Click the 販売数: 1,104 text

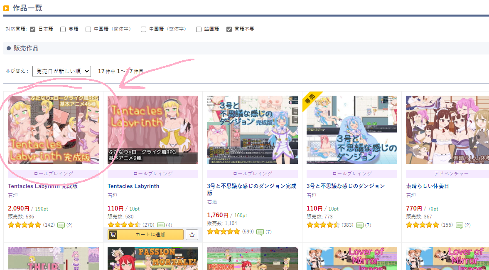[x=222, y=223]
